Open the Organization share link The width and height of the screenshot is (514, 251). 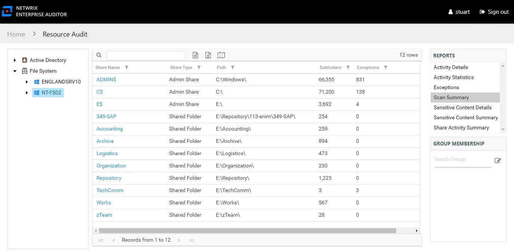[x=111, y=166]
